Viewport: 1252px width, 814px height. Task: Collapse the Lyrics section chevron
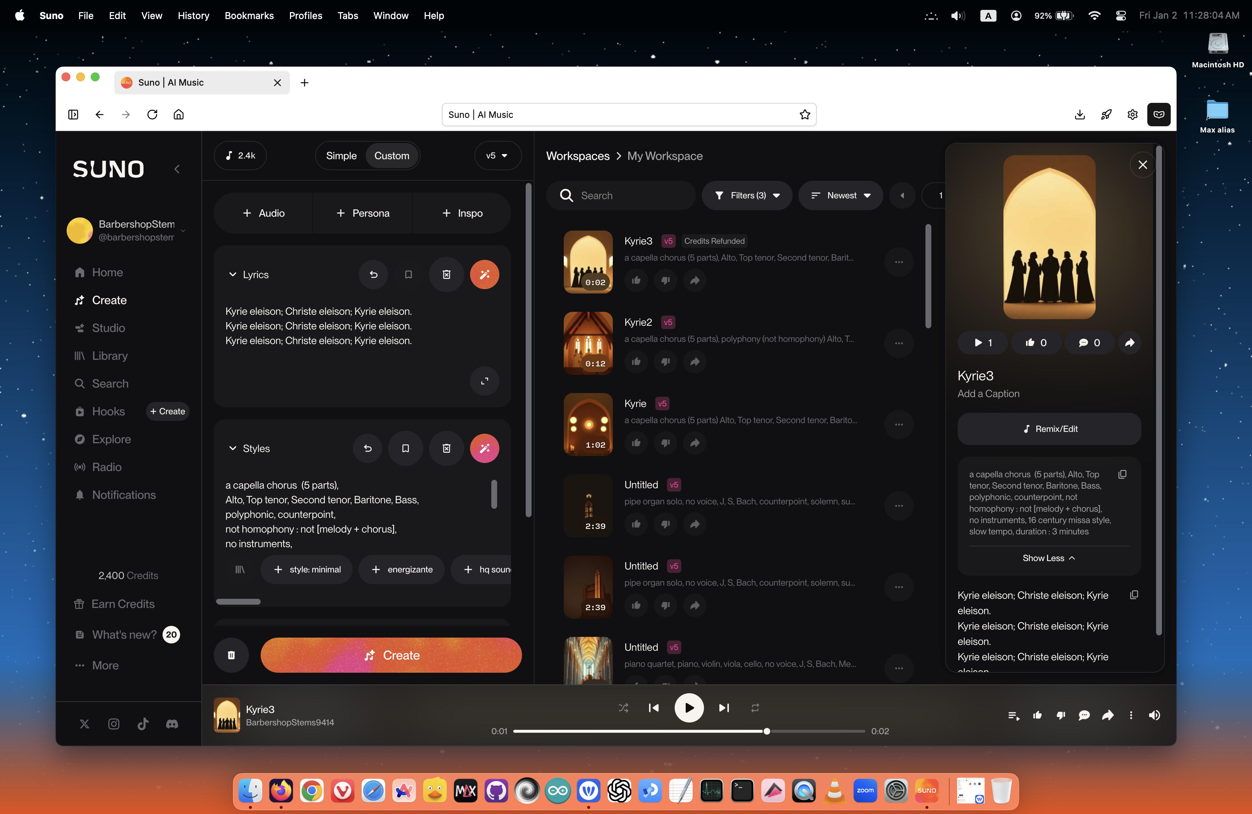tap(232, 275)
